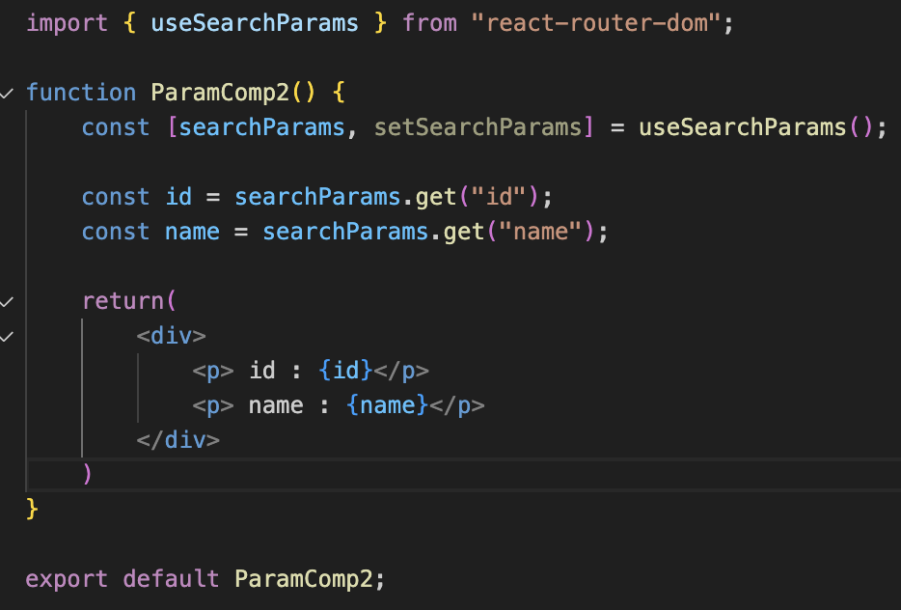Viewport: 901px width, 610px height.
Task: Click the closing parenthesis of return
Action: point(88,475)
